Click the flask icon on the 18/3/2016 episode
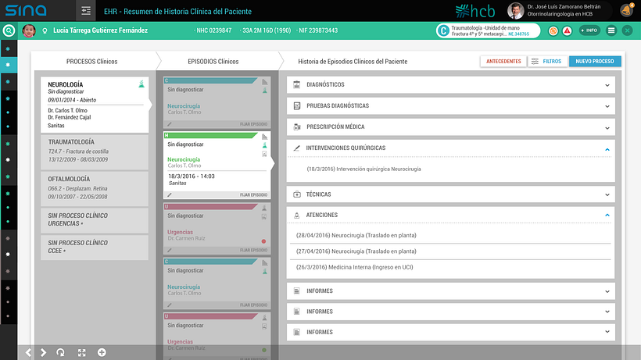 point(264,145)
